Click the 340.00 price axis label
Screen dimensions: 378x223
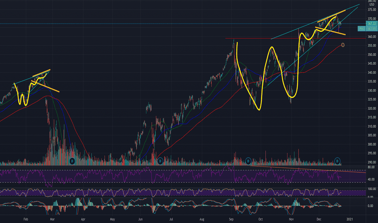372,72
